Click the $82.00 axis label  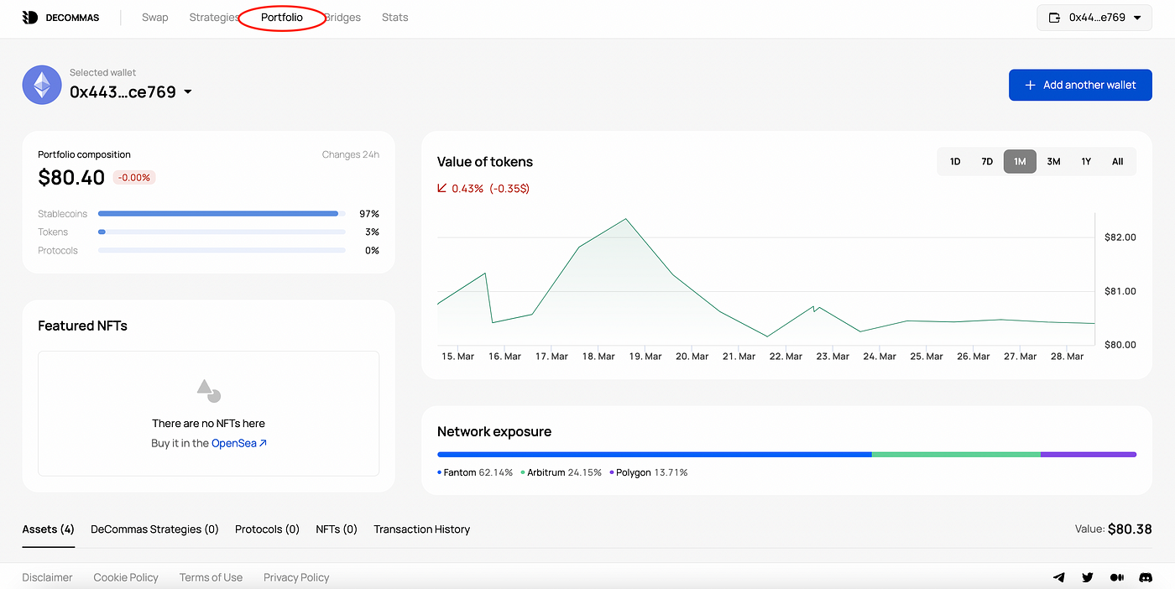(1120, 237)
